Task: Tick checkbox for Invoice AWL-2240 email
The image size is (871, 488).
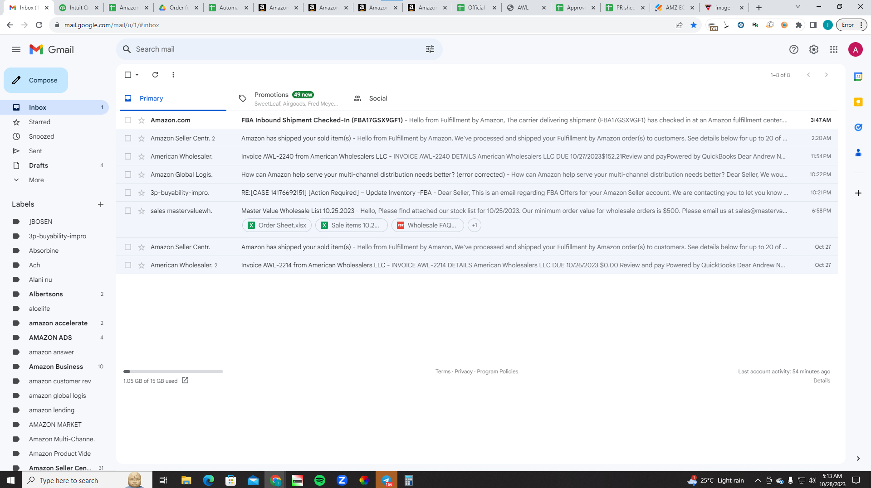Action: click(x=128, y=156)
